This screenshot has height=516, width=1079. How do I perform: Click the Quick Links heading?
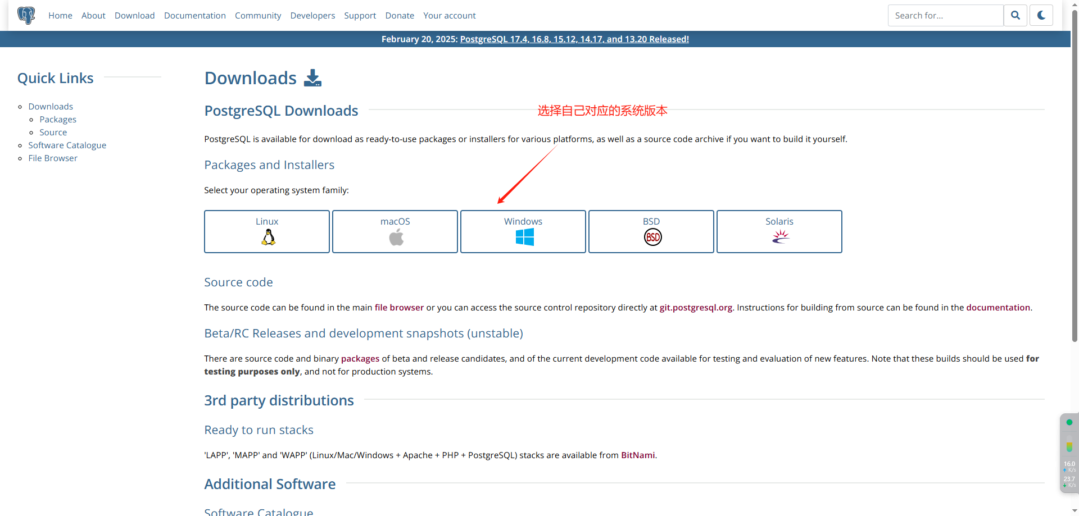pos(55,78)
